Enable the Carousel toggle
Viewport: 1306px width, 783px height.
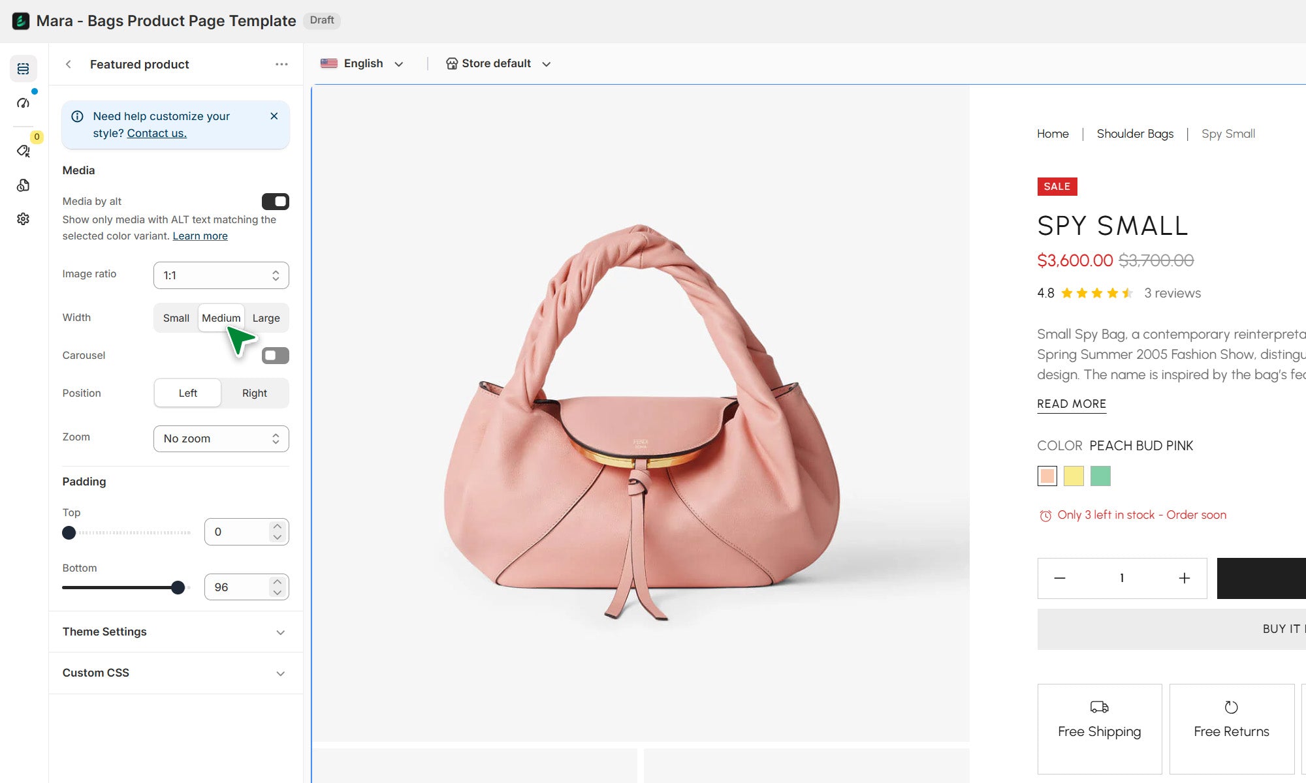coord(275,356)
